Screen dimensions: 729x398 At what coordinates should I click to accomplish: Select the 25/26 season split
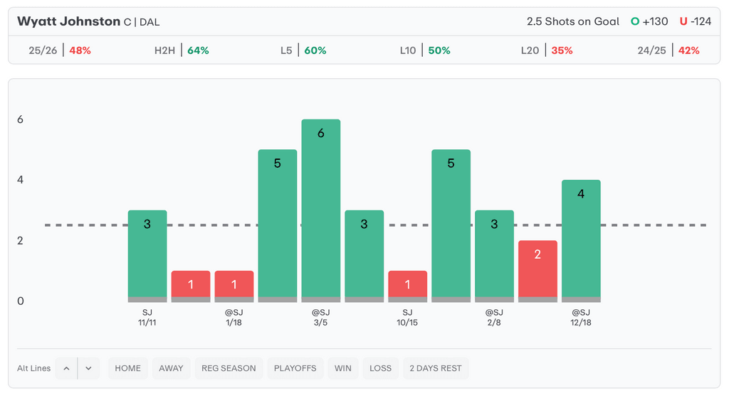(60, 50)
